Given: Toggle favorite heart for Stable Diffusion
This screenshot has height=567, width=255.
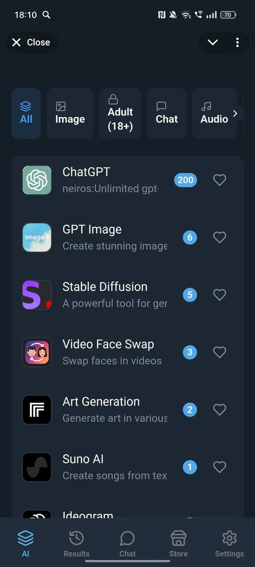Looking at the screenshot, I should (220, 295).
